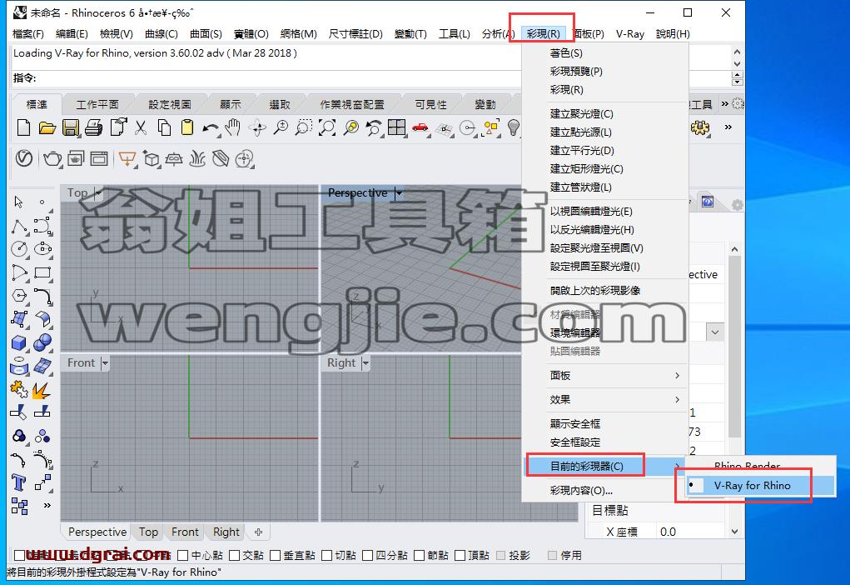Open a file with the folder icon
The height and width of the screenshot is (585, 850).
[x=47, y=128]
